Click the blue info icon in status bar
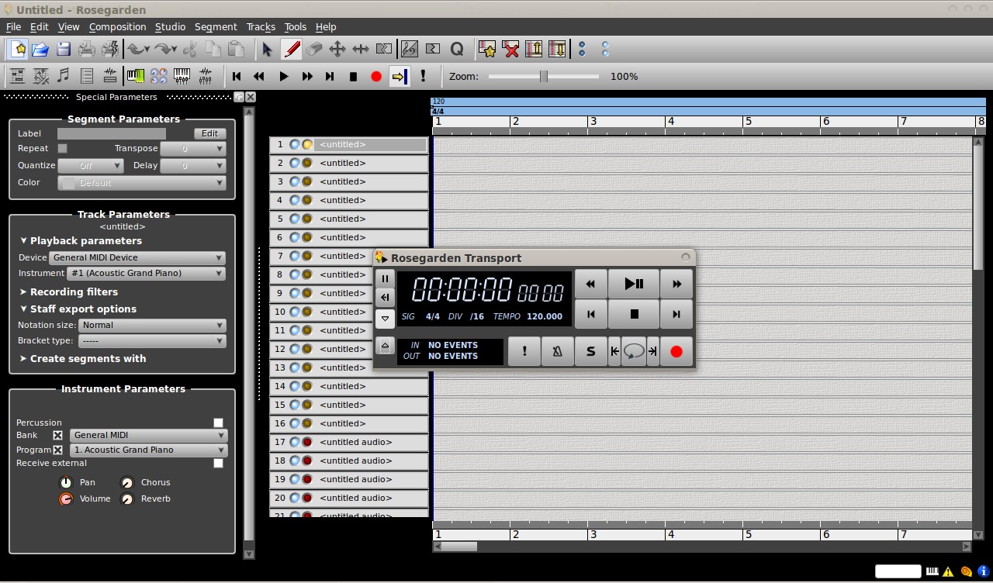The height and width of the screenshot is (583, 993). (983, 572)
